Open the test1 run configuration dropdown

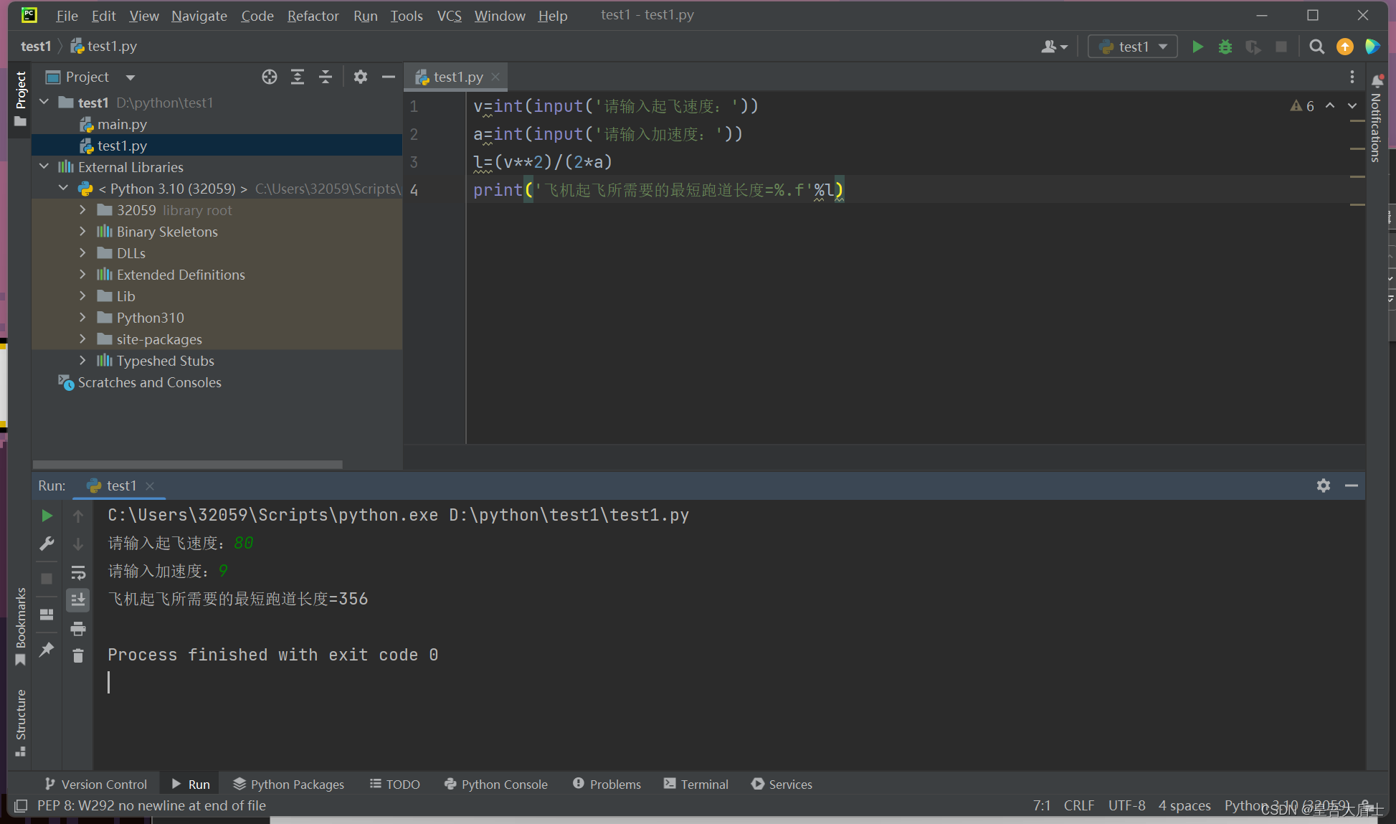[x=1163, y=46]
